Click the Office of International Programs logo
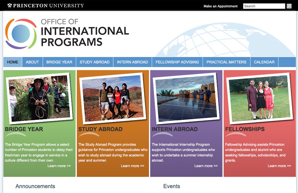Viewport: 298px width, 193px height. coord(67,34)
